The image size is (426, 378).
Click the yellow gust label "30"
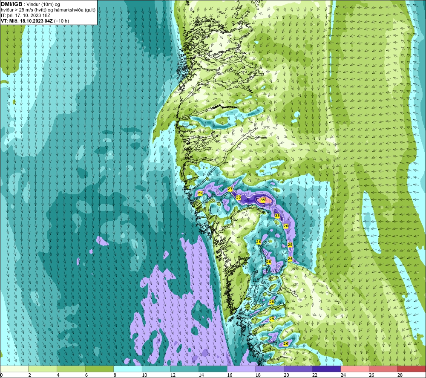239,198
